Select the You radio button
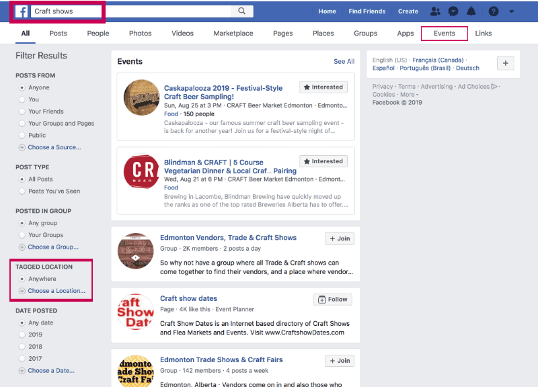 click(22, 99)
